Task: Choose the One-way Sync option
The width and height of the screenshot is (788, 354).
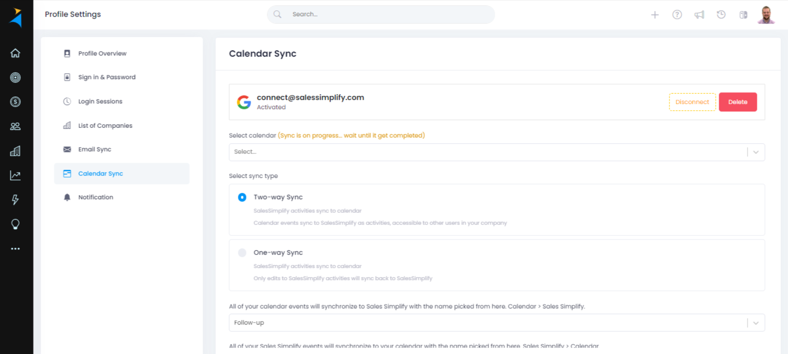Action: 242,252
